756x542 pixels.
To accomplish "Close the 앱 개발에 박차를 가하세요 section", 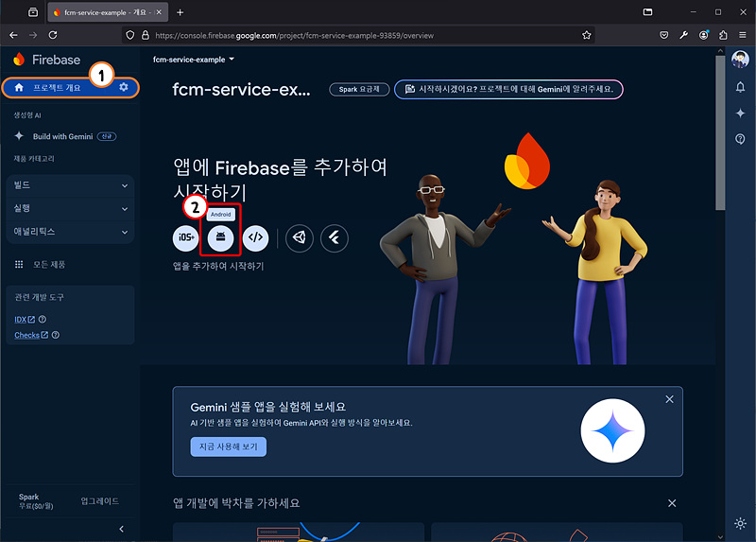I will click(672, 503).
